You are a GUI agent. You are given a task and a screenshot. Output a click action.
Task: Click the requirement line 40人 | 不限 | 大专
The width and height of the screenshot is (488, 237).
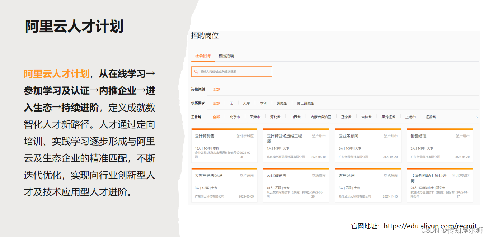[278, 188]
